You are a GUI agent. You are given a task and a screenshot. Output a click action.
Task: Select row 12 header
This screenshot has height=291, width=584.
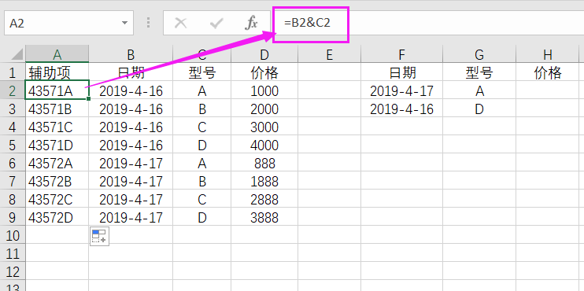pyautogui.click(x=13, y=271)
